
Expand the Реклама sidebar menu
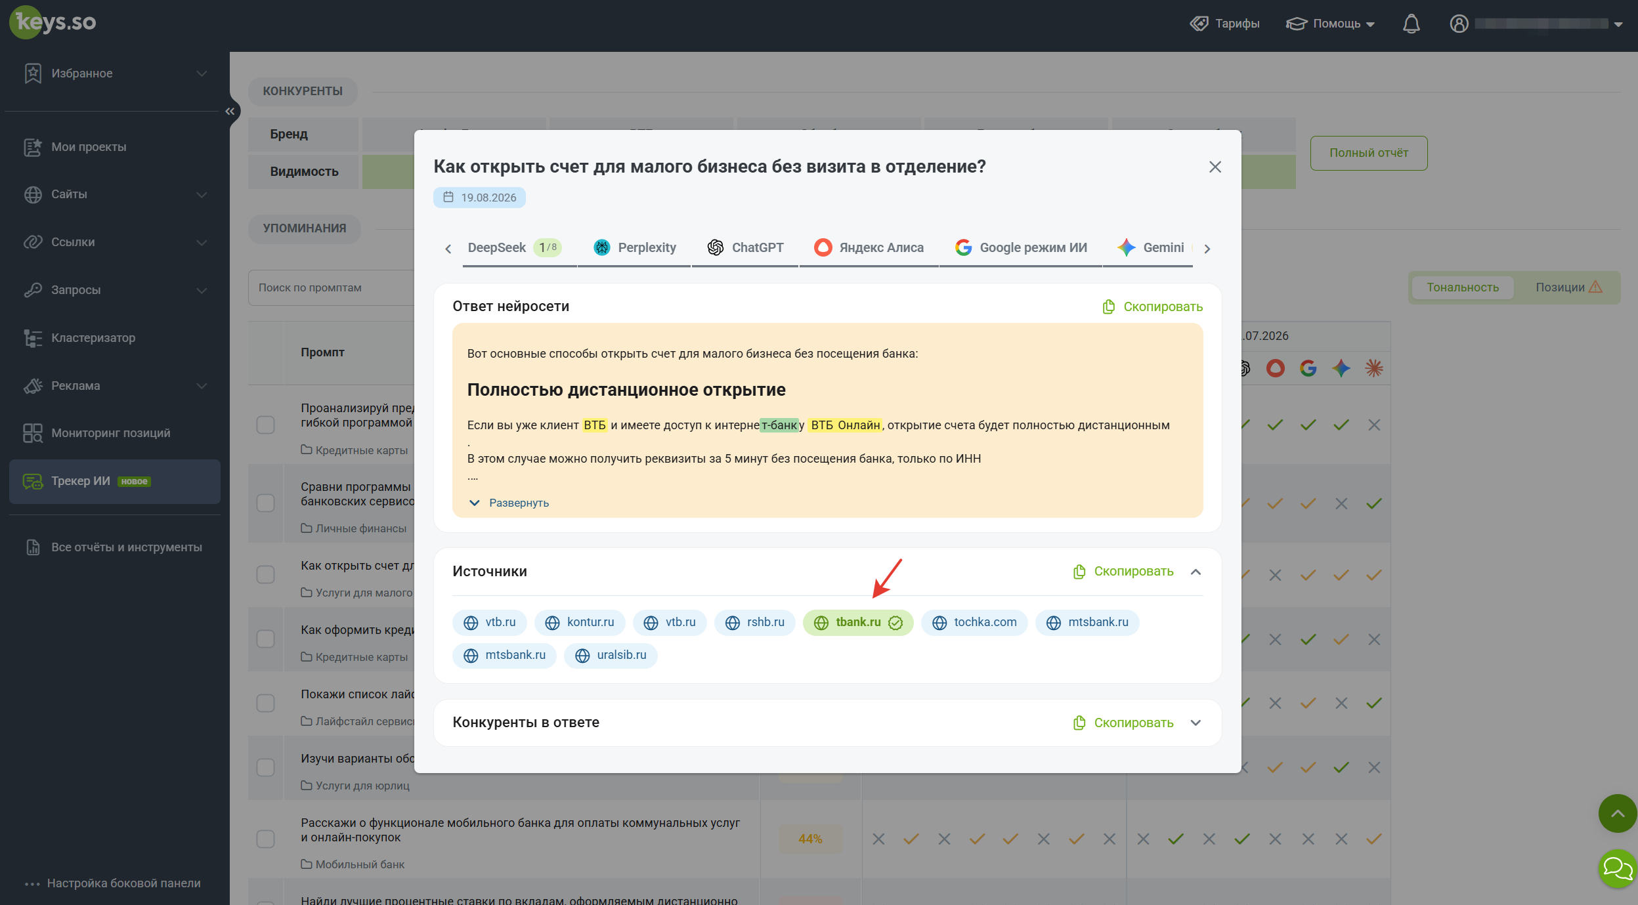[x=115, y=386]
